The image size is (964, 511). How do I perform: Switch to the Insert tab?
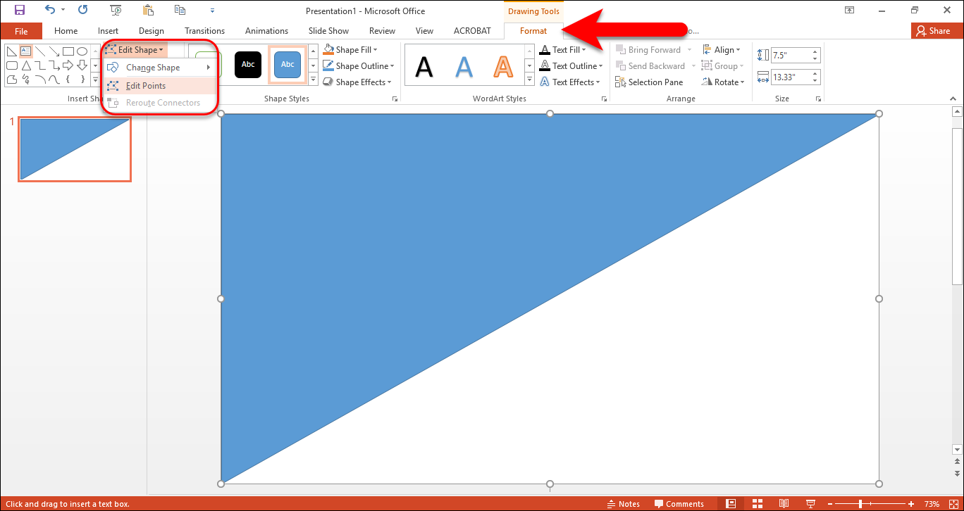pyautogui.click(x=108, y=31)
